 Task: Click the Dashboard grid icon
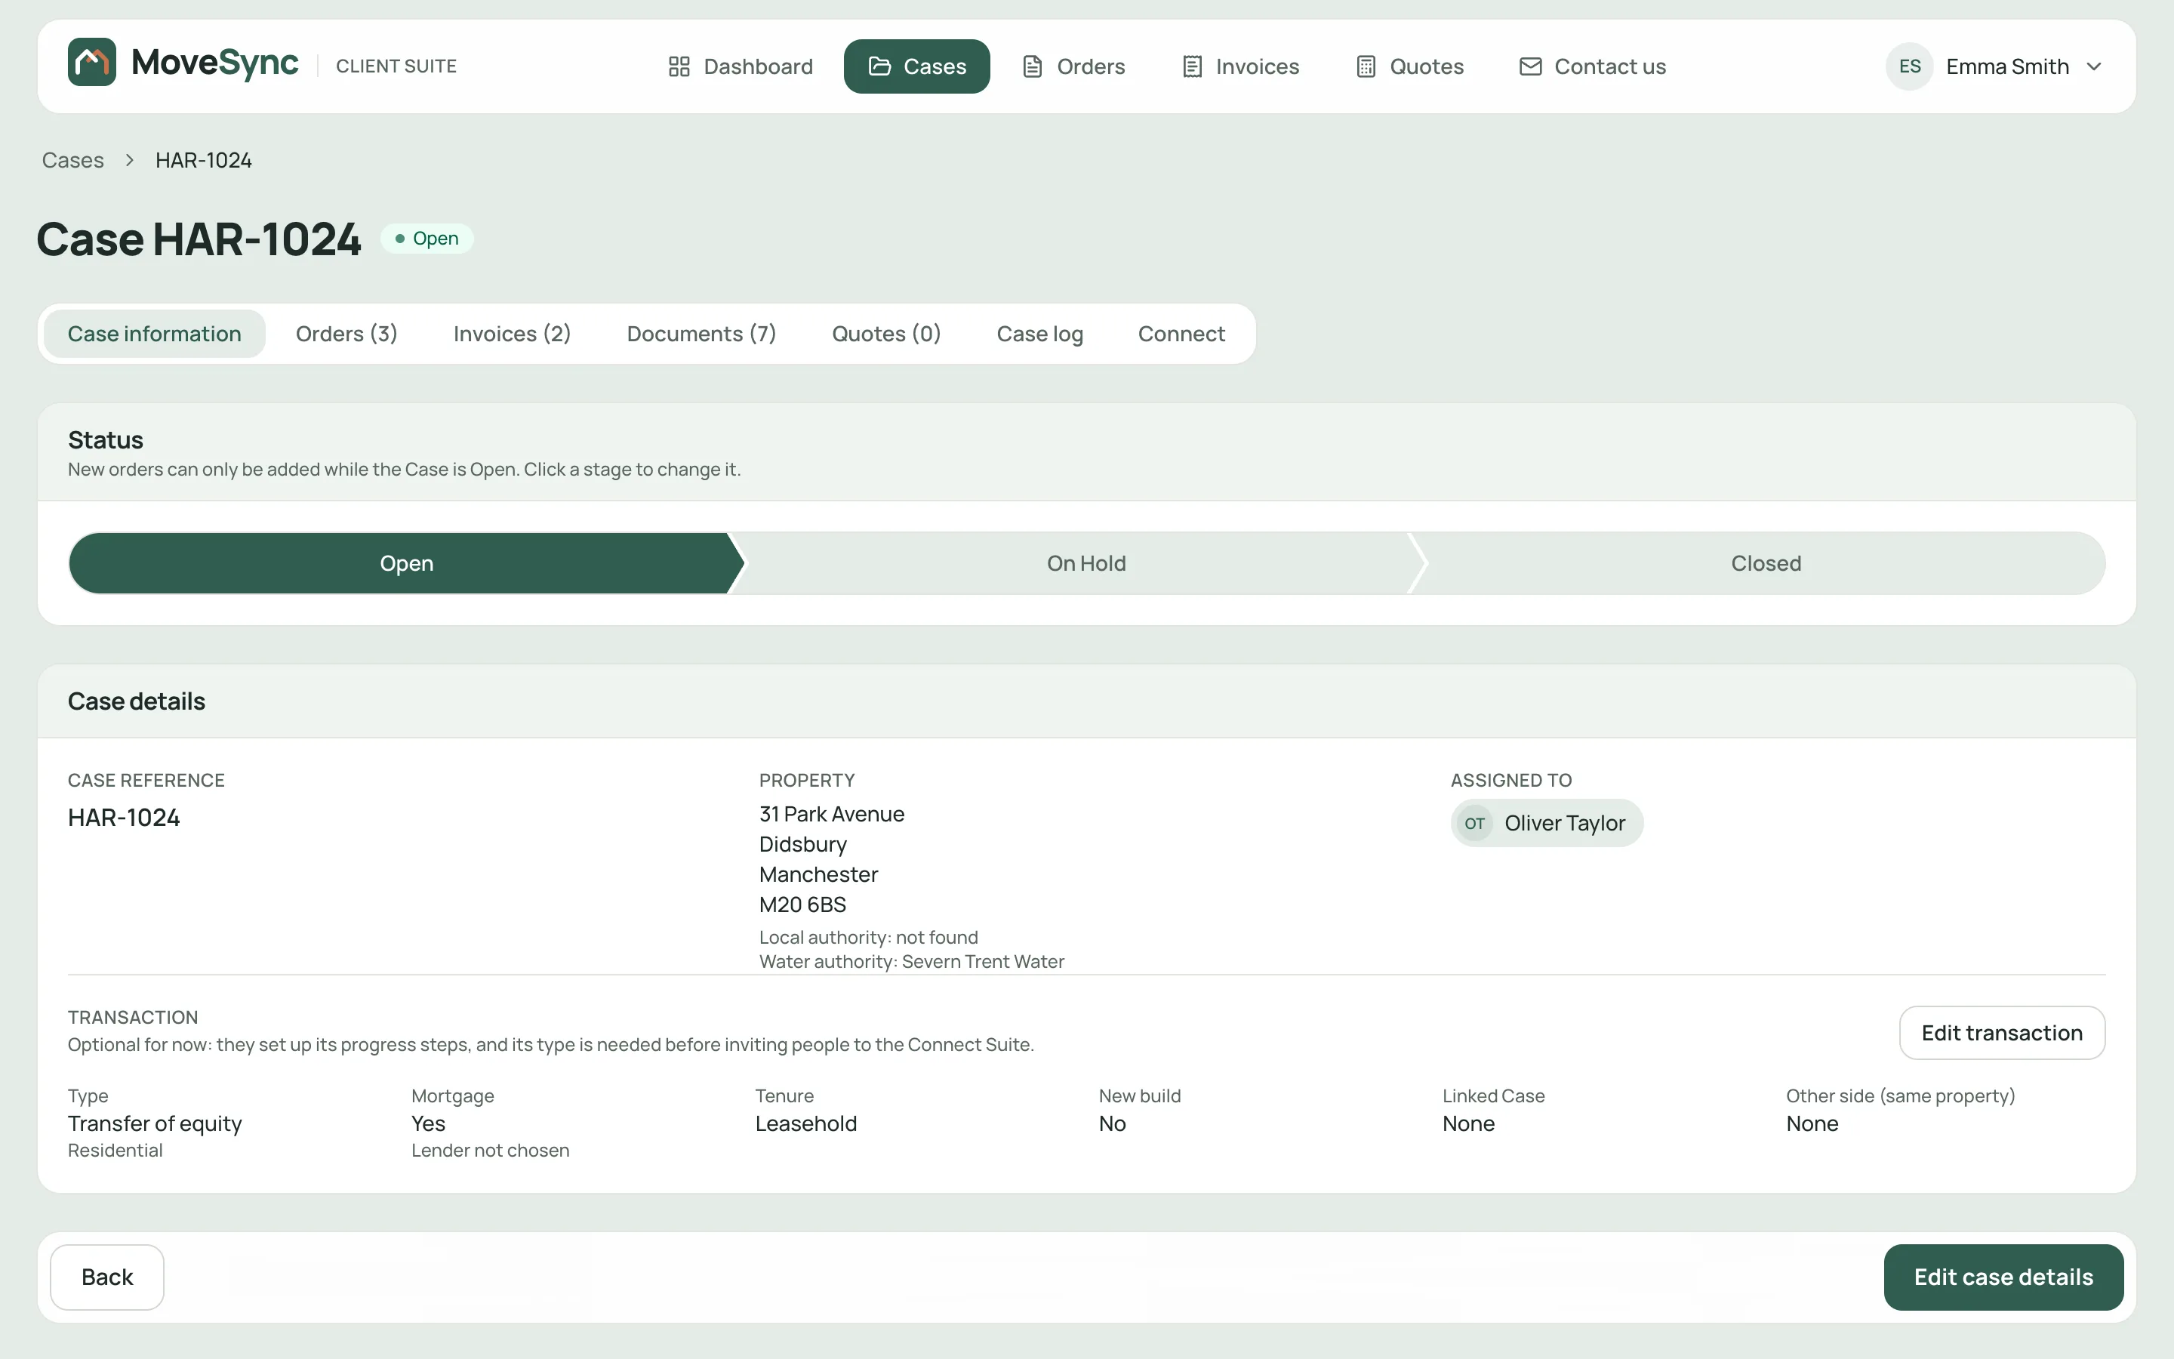click(x=679, y=66)
